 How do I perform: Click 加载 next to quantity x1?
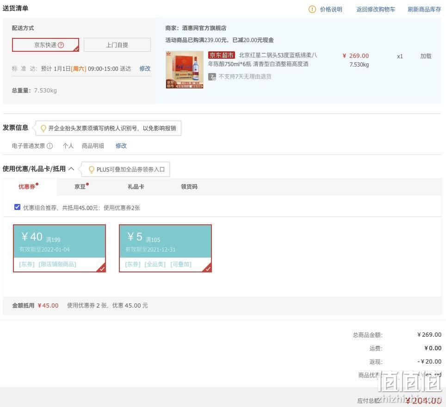pyautogui.click(x=426, y=56)
